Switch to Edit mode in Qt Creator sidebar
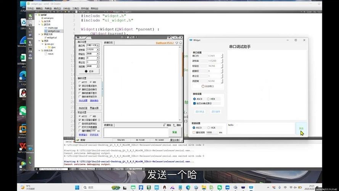The image size is (339, 191). [30, 23]
